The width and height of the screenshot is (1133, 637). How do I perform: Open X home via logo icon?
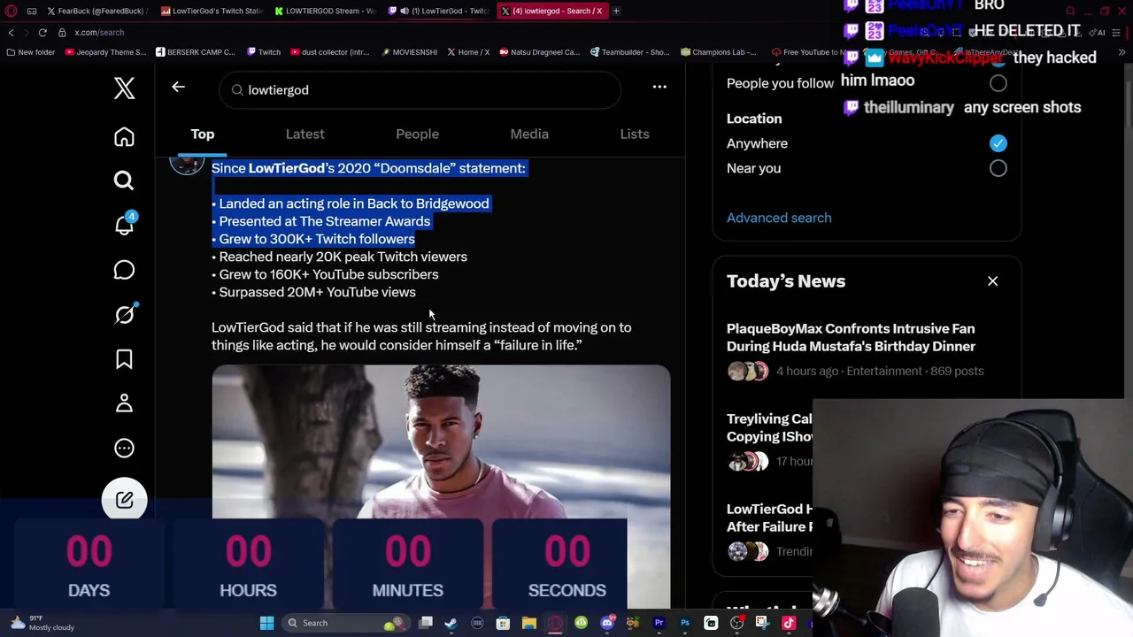pyautogui.click(x=124, y=88)
